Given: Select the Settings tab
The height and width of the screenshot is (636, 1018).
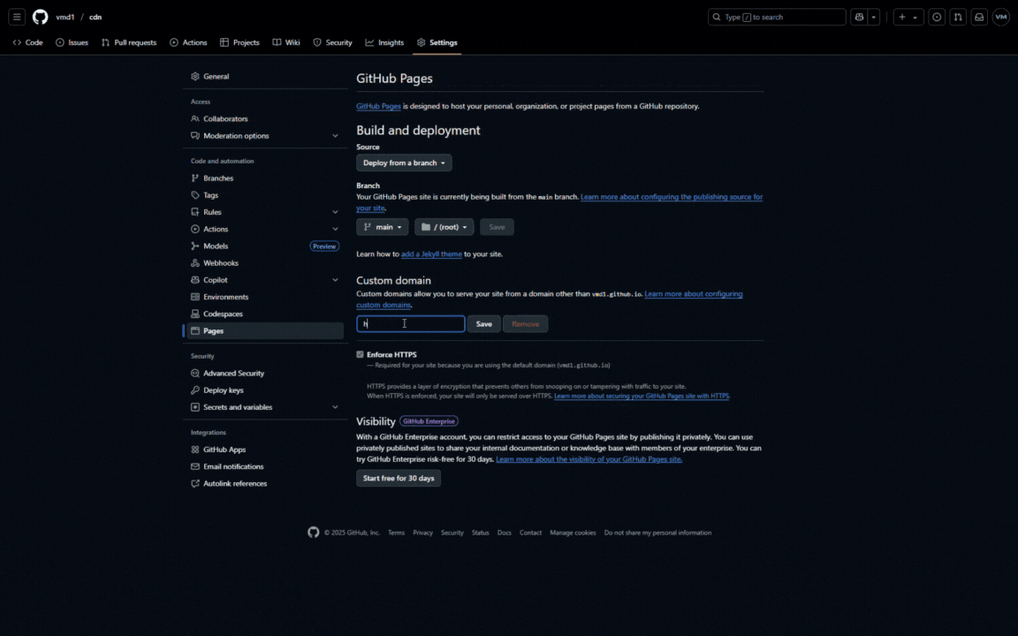Looking at the screenshot, I should [437, 42].
